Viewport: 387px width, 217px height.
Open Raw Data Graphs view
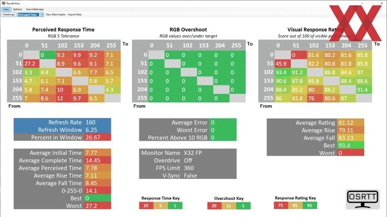click(56, 15)
